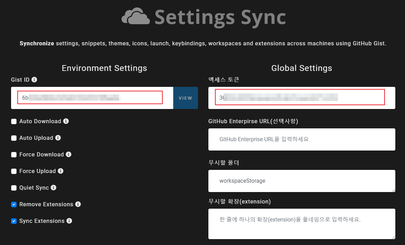Viewport: 405px width, 245px height.
Task: Click the Sync Extensions label text
Action: (x=42, y=221)
